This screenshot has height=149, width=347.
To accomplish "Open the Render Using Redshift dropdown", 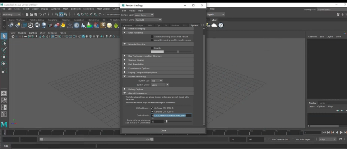I will 148,20.
